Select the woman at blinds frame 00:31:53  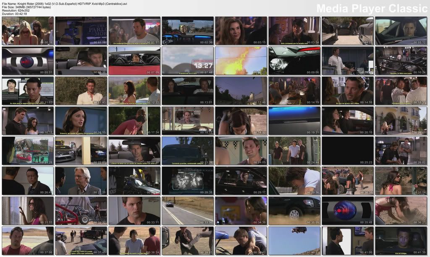pyautogui.click(x=28, y=211)
